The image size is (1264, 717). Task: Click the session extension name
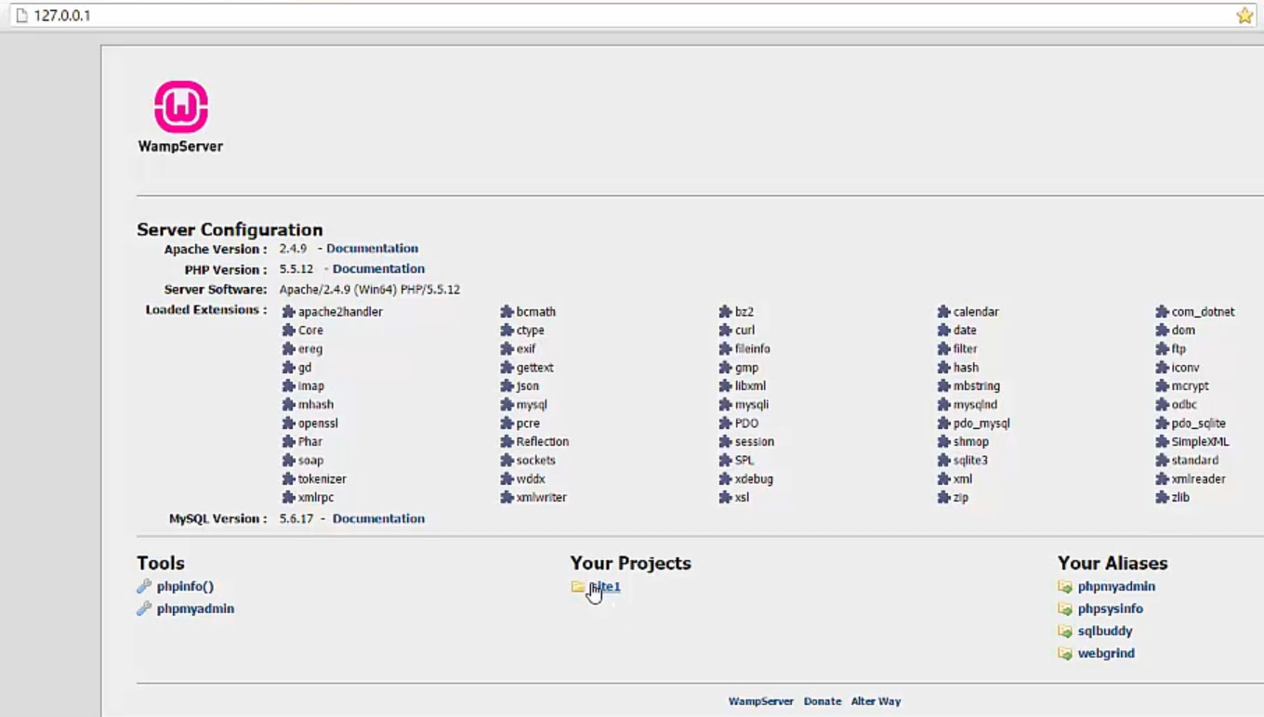click(755, 442)
